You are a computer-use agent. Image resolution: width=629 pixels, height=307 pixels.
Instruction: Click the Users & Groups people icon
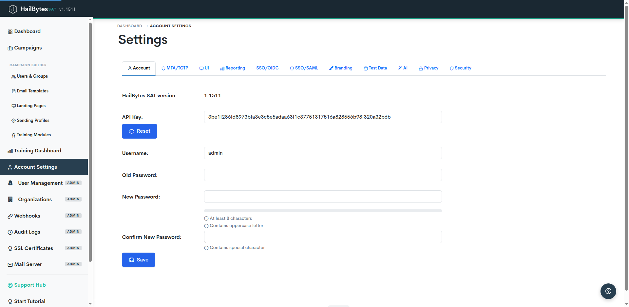click(x=13, y=77)
